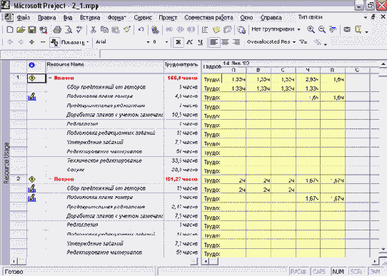This screenshot has height=276, width=387.
Task: Open the Сервис menu
Action: pyautogui.click(x=143, y=18)
